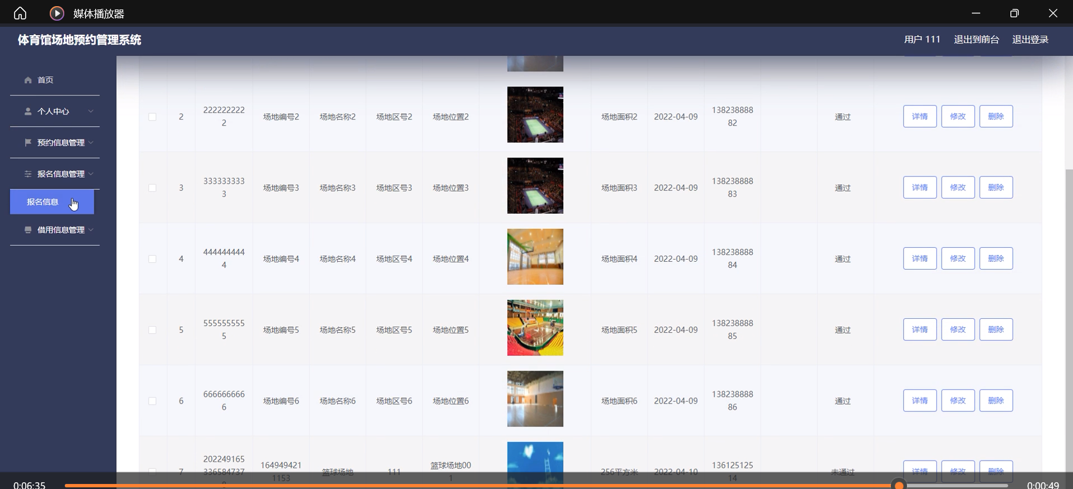Click the 通过 status in row 2
The image size is (1073, 489).
[x=843, y=117]
